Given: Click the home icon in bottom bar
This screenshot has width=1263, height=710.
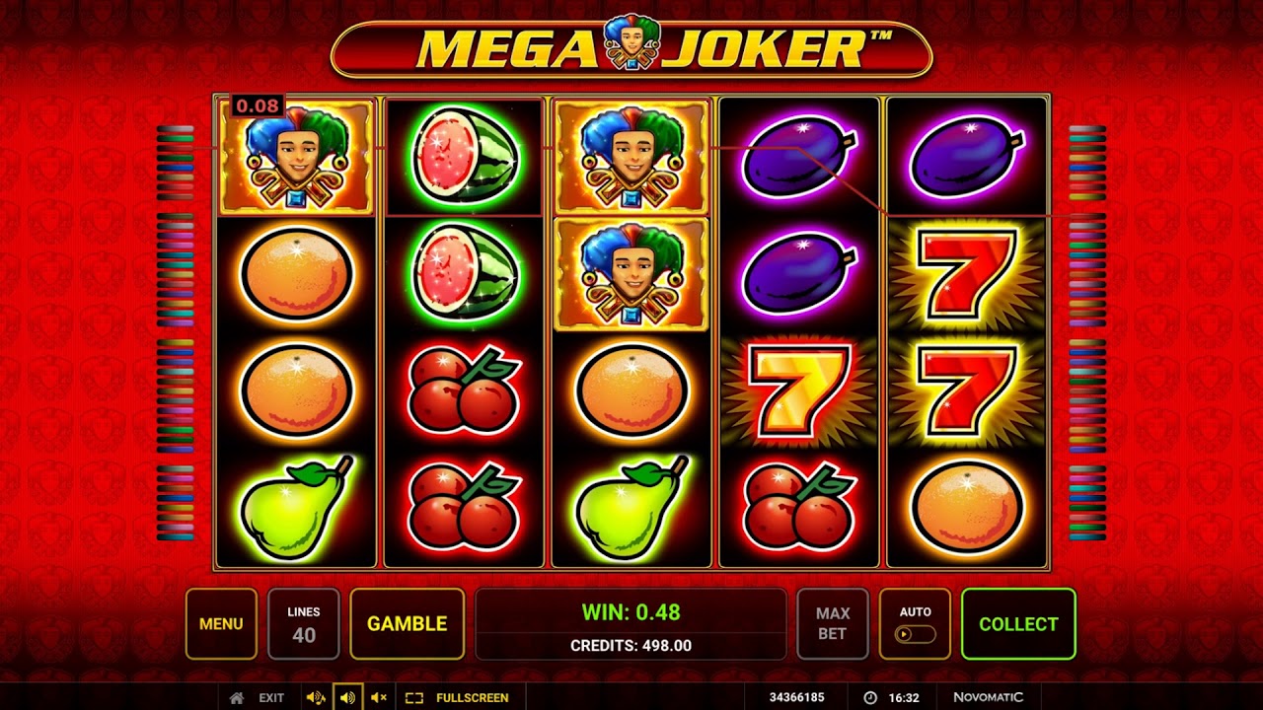Looking at the screenshot, I should coord(236,697).
